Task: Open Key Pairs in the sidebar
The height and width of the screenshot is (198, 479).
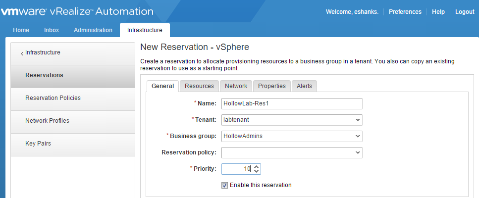Action: [73, 144]
